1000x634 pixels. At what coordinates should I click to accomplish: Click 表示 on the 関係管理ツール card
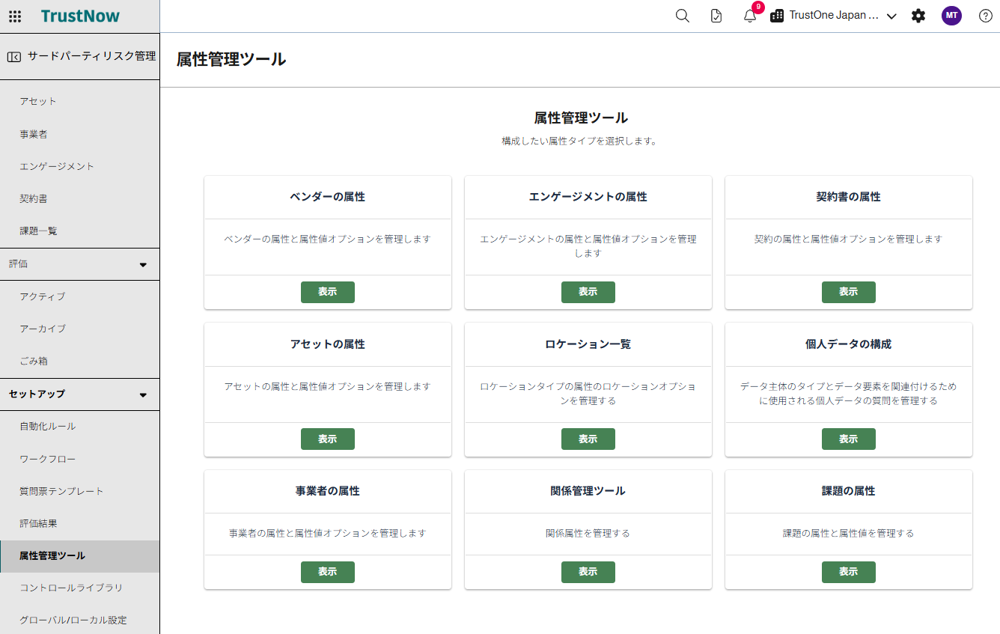coord(588,572)
